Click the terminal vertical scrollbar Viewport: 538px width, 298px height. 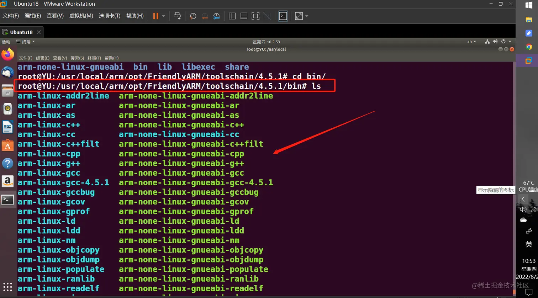pyautogui.click(x=514, y=178)
